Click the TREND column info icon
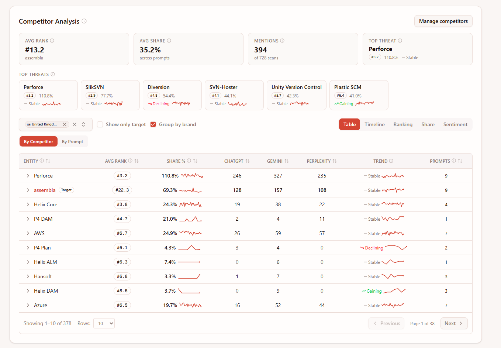The image size is (501, 348). click(x=391, y=161)
